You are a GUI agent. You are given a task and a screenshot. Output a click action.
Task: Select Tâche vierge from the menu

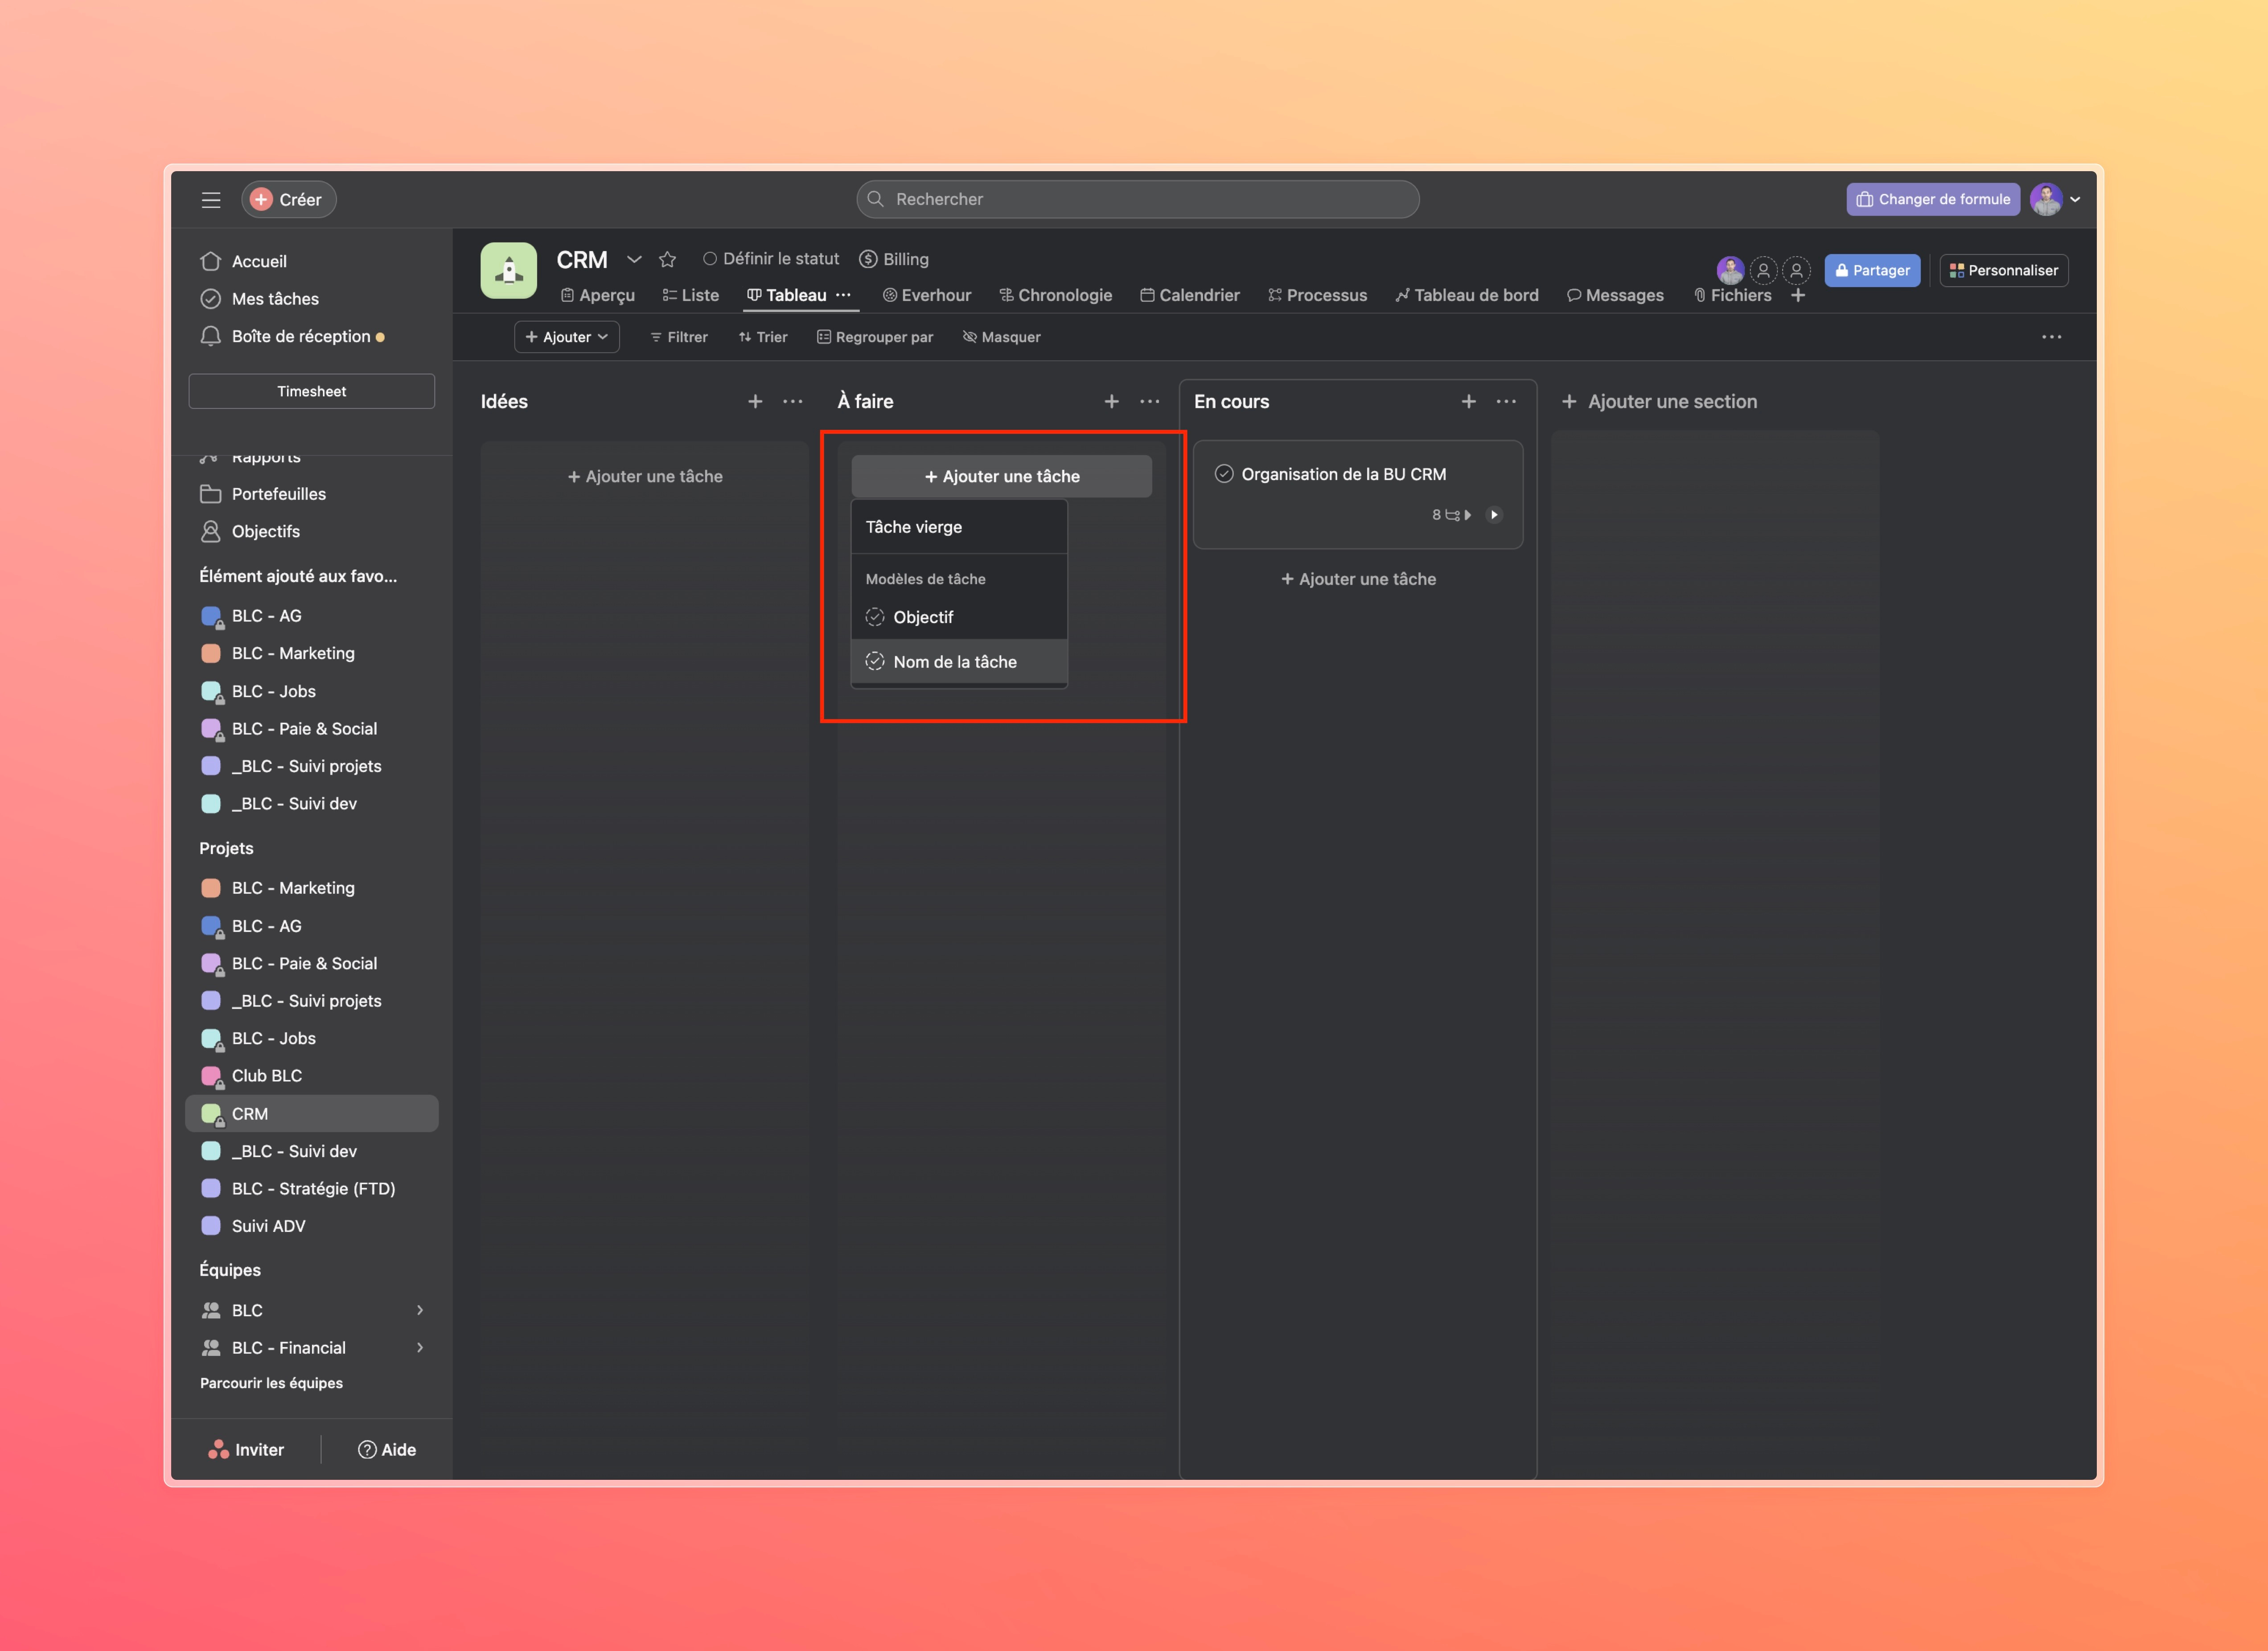coord(959,527)
